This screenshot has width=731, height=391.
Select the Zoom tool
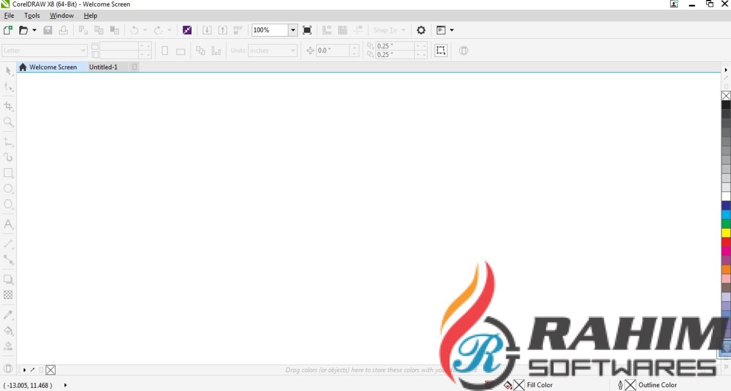8,122
